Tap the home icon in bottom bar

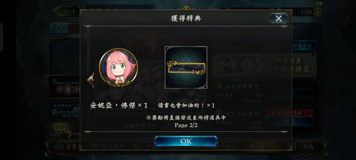[x=59, y=146]
